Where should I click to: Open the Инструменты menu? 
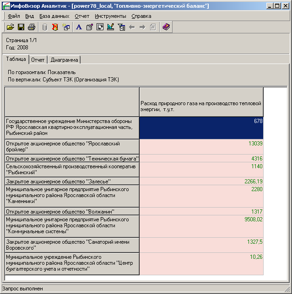tap(110, 16)
